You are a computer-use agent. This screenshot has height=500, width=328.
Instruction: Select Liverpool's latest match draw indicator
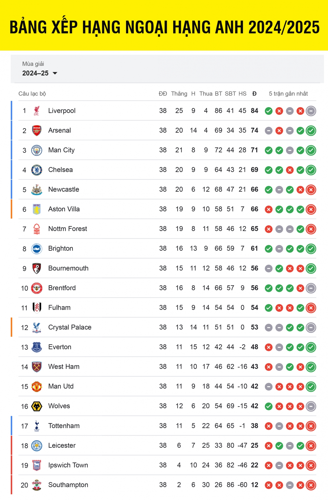click(311, 111)
